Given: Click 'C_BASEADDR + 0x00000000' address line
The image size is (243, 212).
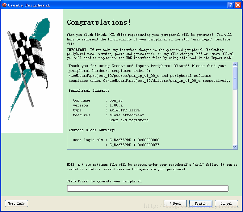Looking at the screenshot, I should pyautogui.click(x=116, y=140).
